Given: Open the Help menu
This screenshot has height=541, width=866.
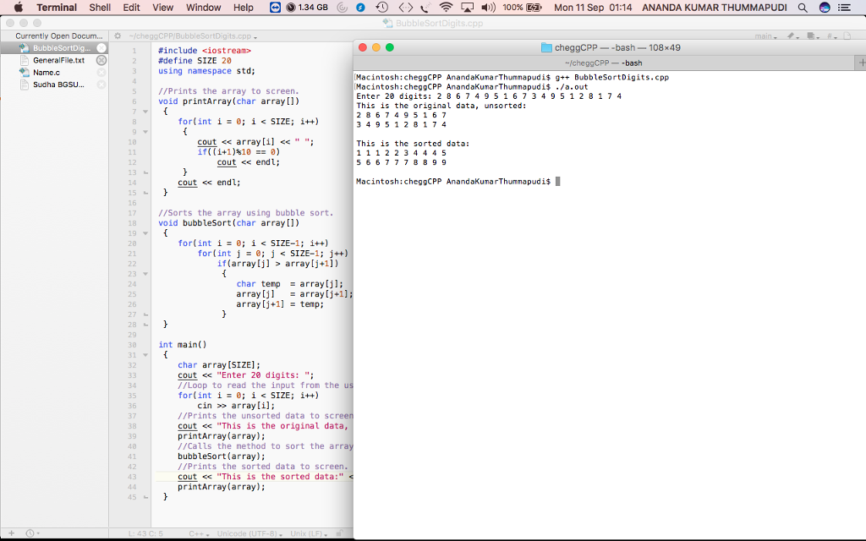Looking at the screenshot, I should (x=243, y=7).
